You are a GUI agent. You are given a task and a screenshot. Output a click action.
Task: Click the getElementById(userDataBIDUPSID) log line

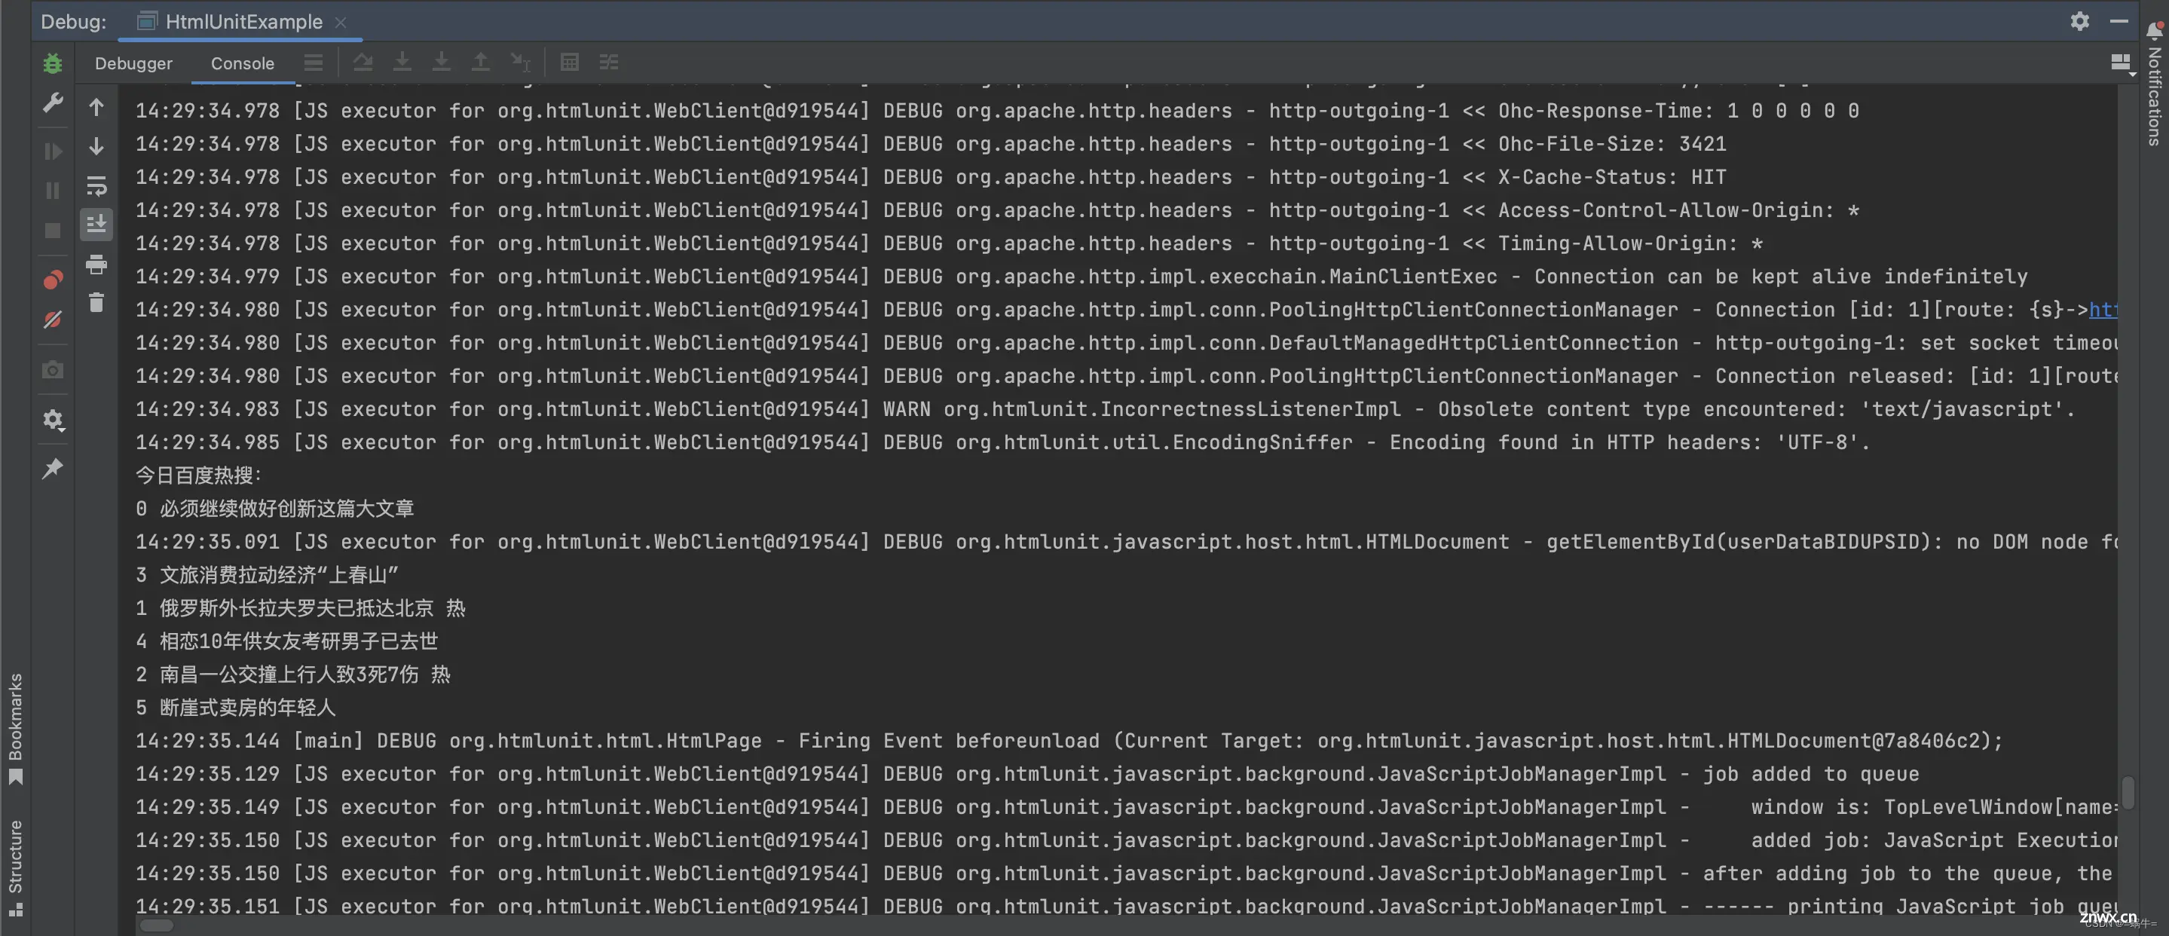point(1127,542)
